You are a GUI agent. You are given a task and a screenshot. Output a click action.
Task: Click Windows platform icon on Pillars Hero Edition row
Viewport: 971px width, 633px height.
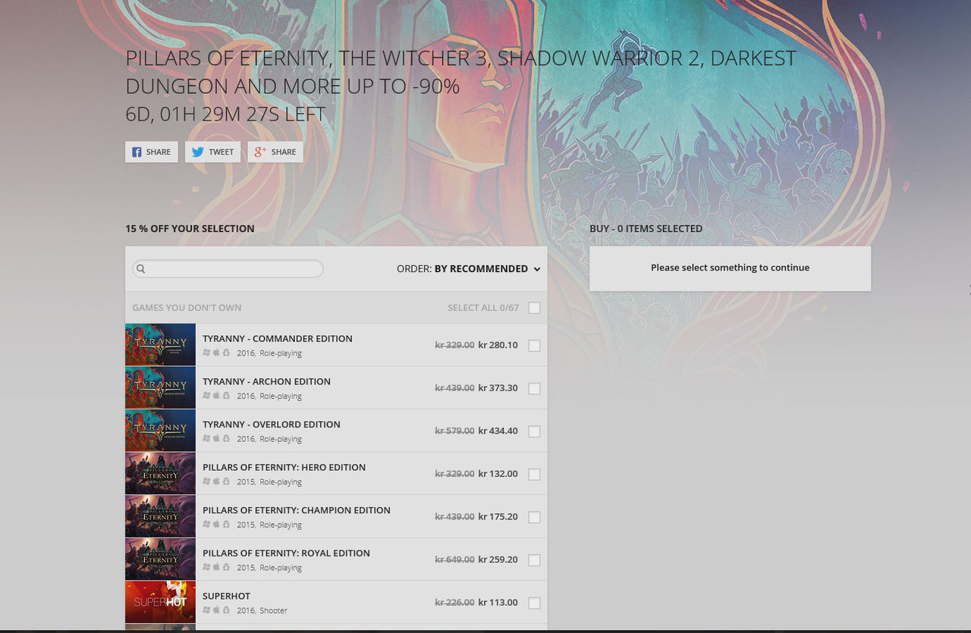pyautogui.click(x=206, y=481)
